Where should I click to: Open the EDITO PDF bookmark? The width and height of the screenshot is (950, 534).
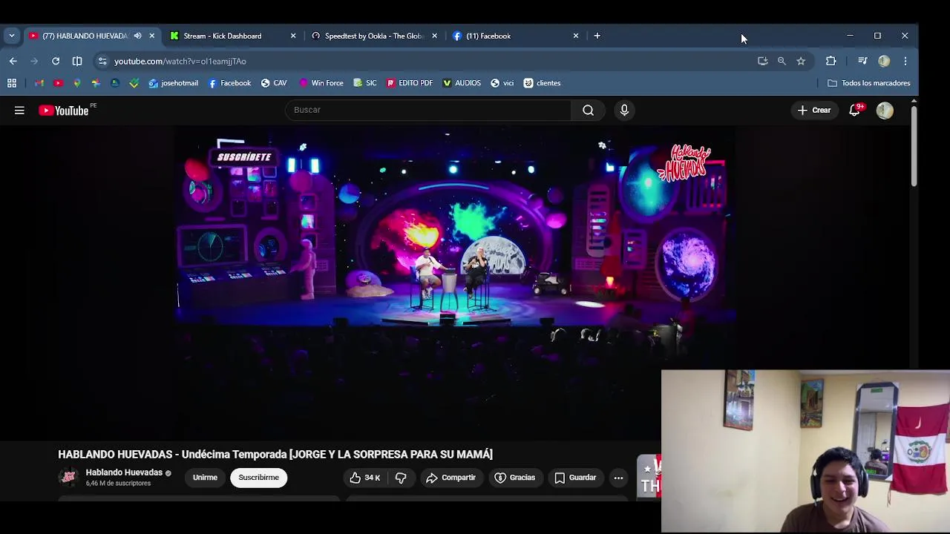(x=409, y=83)
